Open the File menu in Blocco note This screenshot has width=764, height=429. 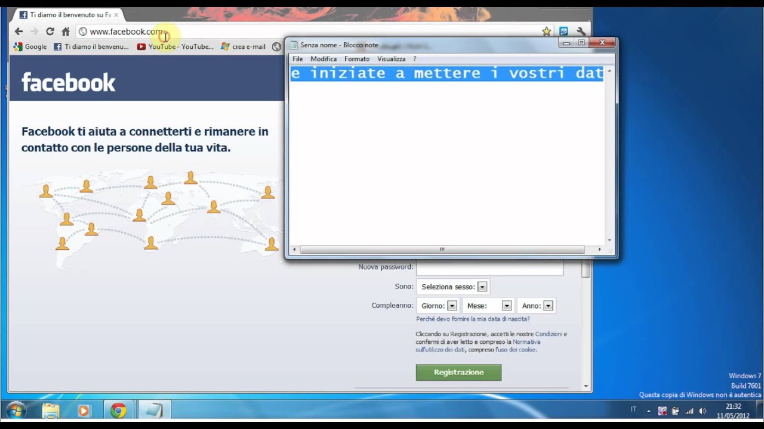(298, 59)
